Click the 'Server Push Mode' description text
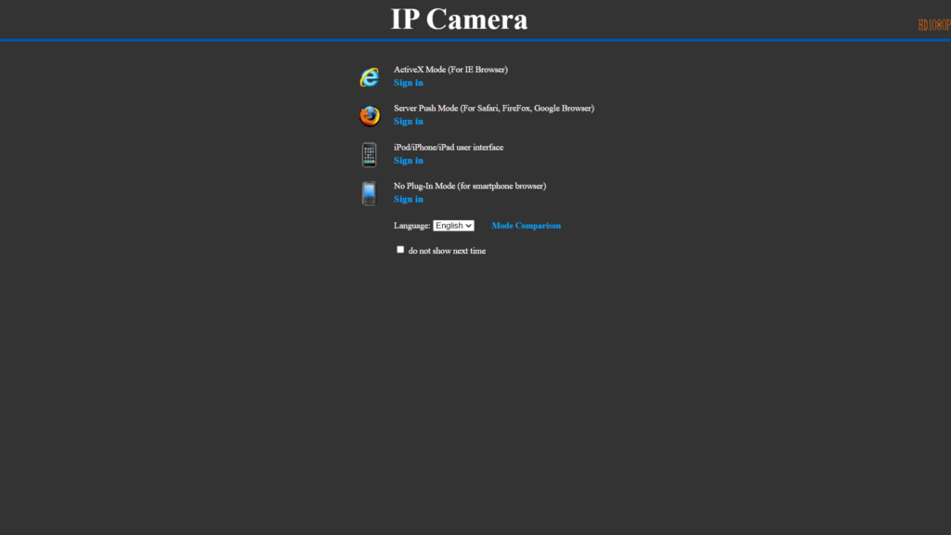Screen dimensions: 951x535 tap(494, 109)
